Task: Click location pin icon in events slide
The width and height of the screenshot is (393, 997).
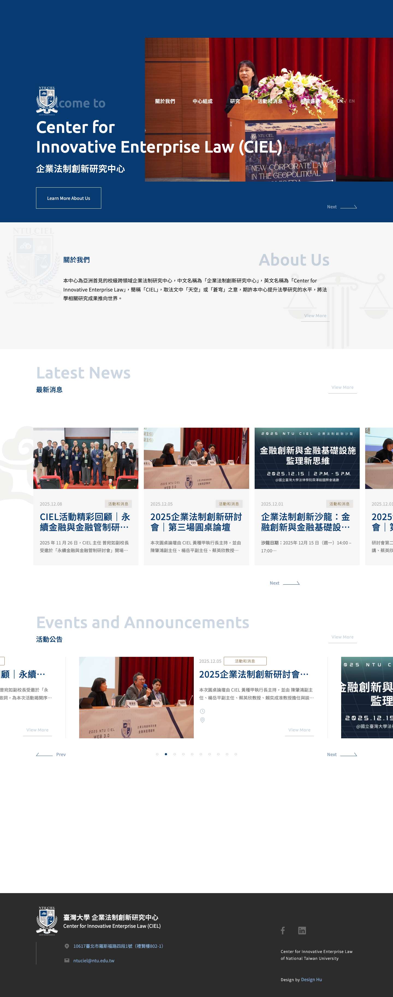Action: 202,720
